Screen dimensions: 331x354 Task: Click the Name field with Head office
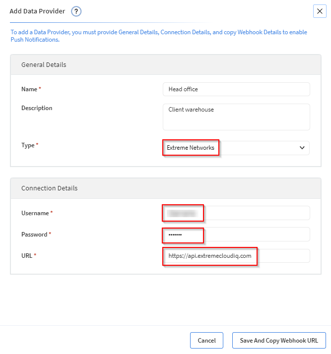236,89
